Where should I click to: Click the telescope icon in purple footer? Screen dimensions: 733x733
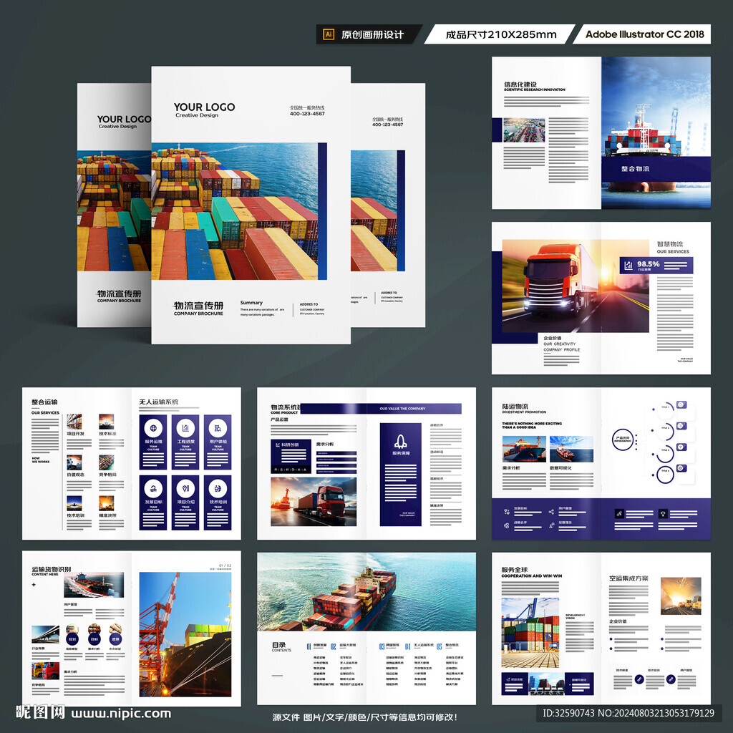[619, 514]
